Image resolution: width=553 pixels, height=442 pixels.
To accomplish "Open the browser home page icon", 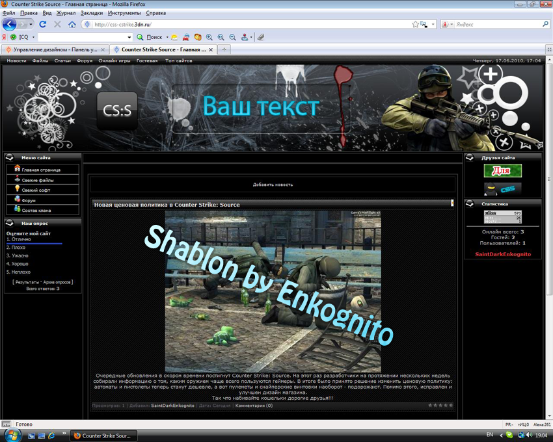I will (72, 24).
